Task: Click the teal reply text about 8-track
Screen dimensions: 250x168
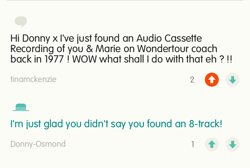Action: [x=116, y=124]
